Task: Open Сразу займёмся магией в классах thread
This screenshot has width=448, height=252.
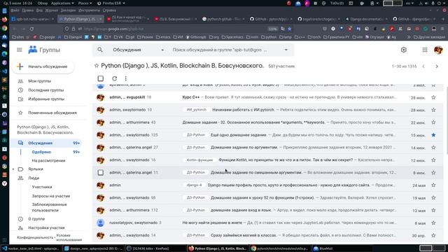Action: pos(244,235)
